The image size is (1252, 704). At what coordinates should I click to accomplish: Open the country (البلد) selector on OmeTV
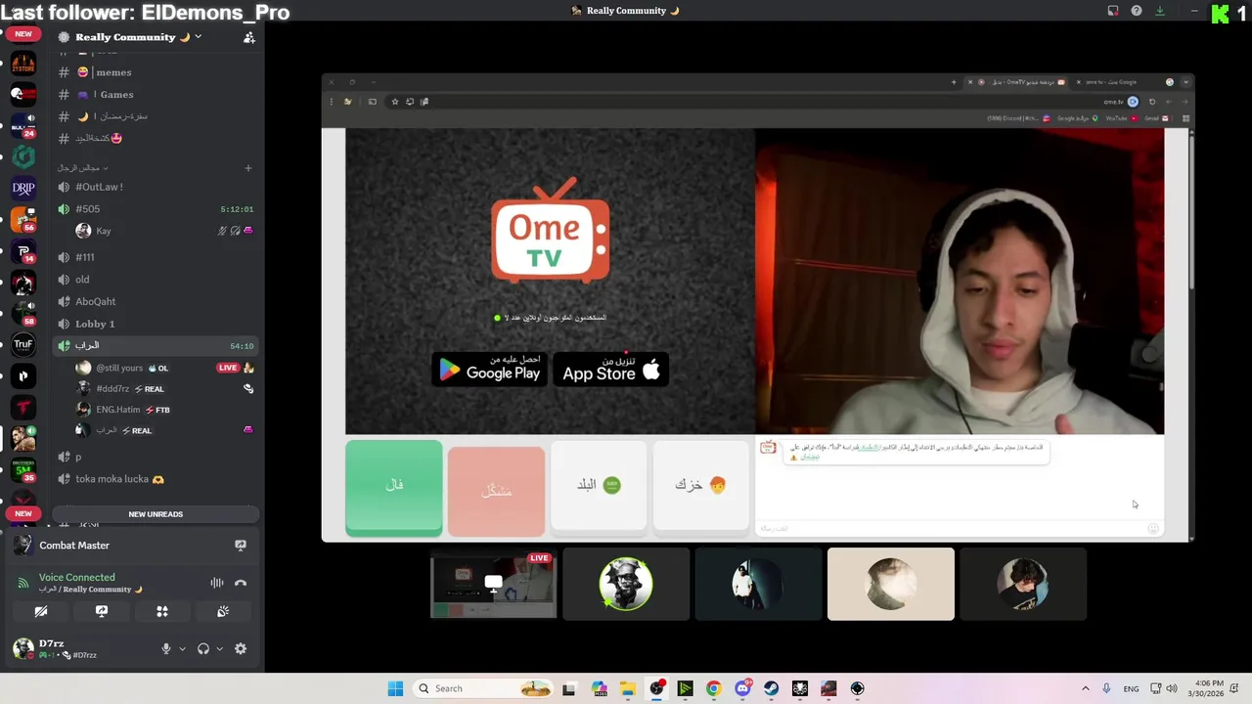pyautogui.click(x=599, y=486)
